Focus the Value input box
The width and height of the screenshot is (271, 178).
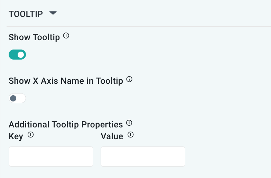(143, 157)
